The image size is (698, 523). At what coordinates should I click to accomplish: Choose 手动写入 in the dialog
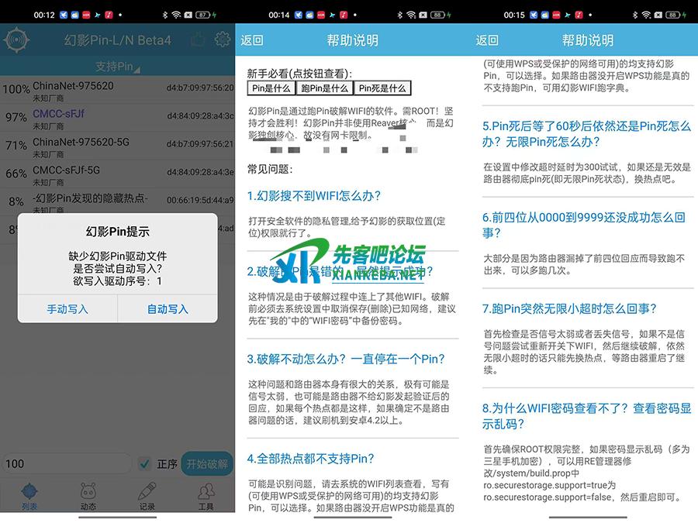(x=67, y=309)
